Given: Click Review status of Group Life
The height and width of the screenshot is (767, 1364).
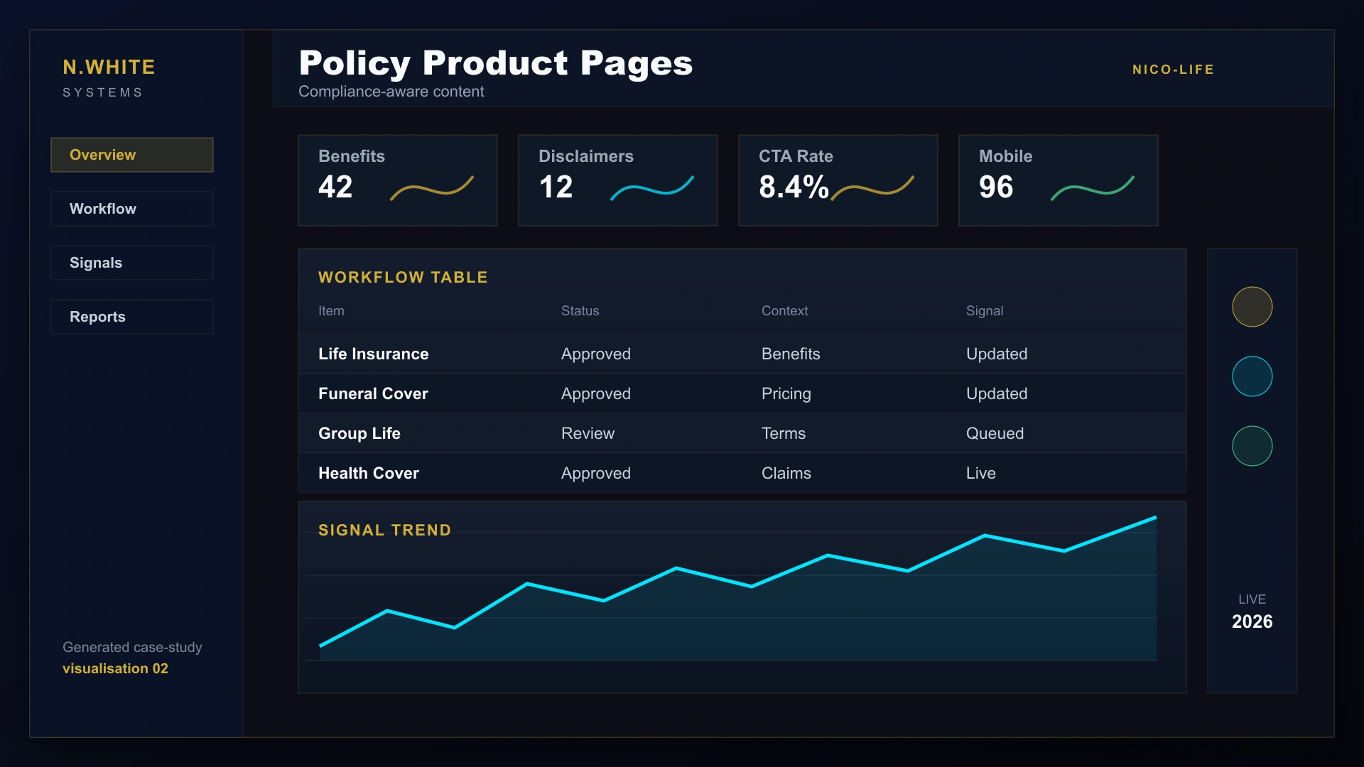Looking at the screenshot, I should (588, 433).
